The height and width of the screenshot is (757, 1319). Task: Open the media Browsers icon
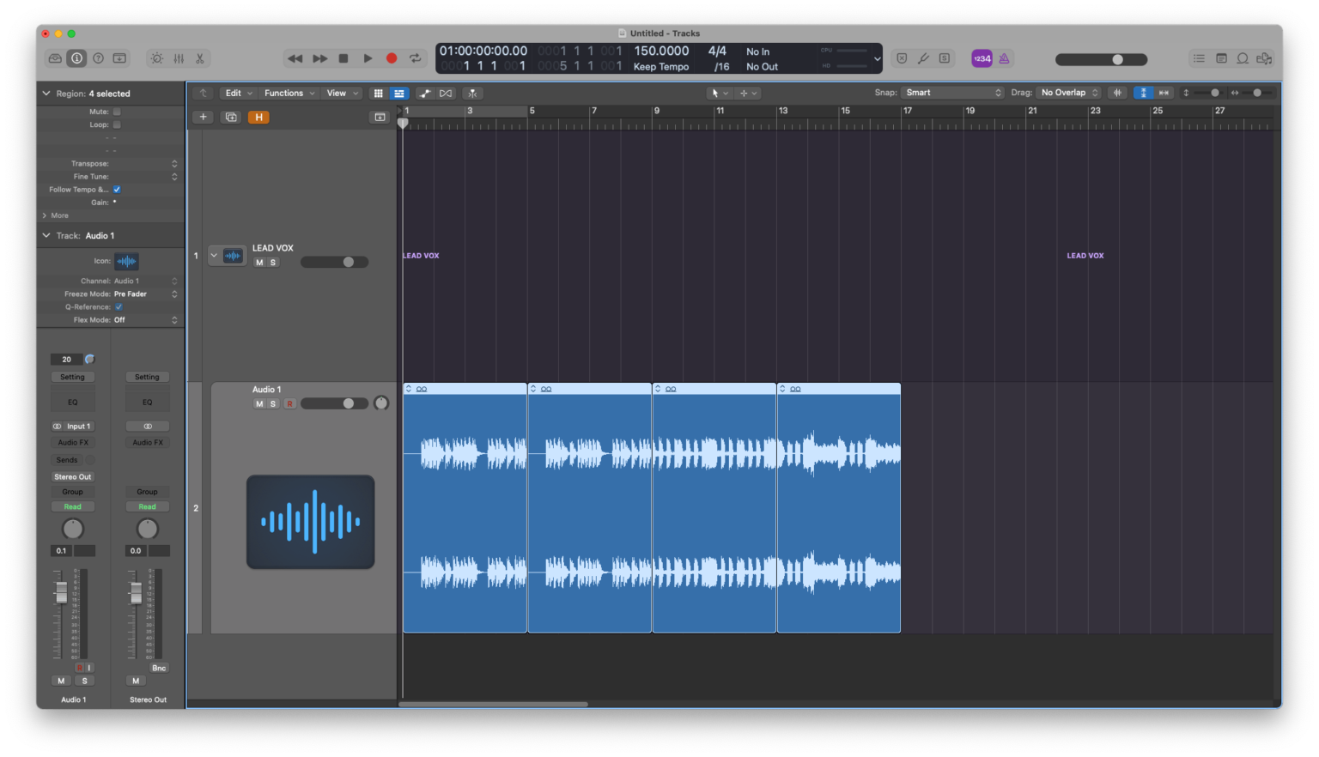click(x=1264, y=58)
